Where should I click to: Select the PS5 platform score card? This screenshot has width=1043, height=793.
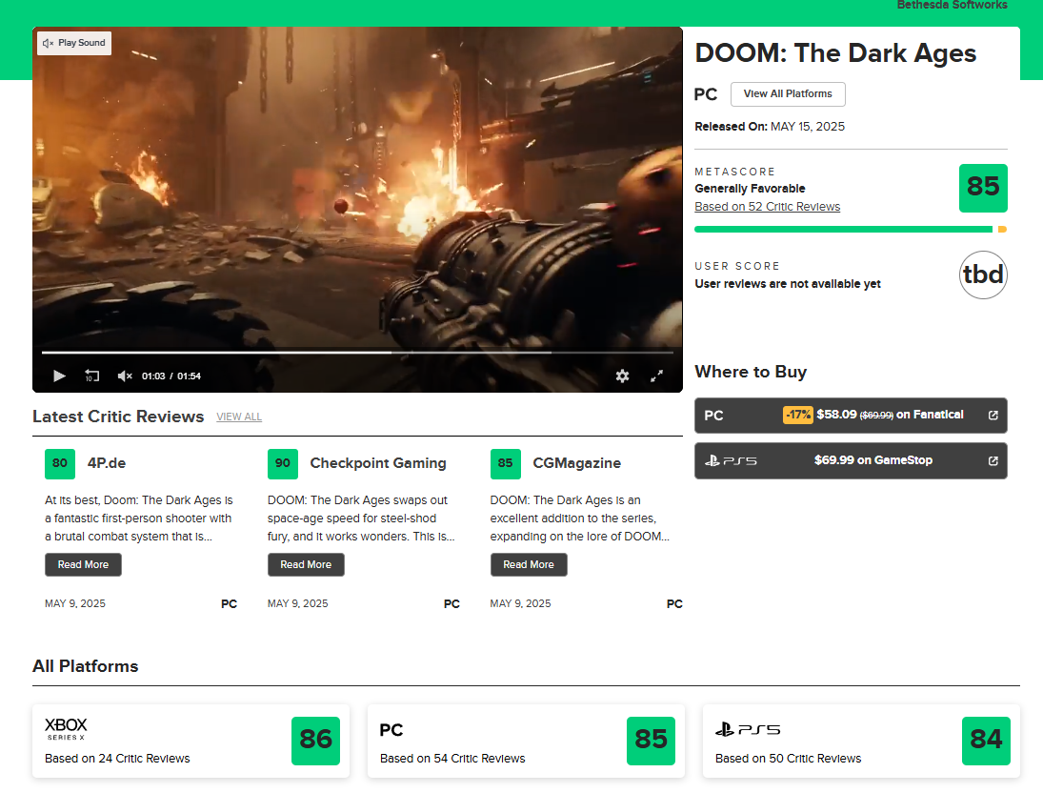[x=861, y=741]
